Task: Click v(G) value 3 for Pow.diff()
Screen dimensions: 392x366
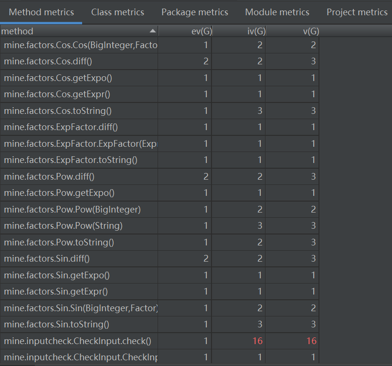Action: (x=313, y=176)
